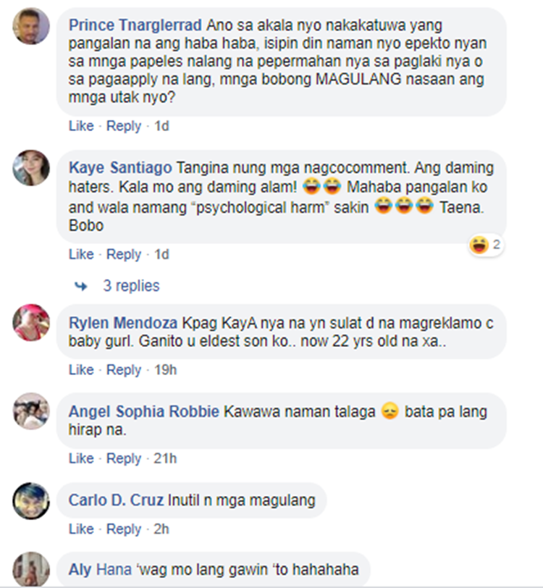Show who reacted via count 2
543x588 pixels.
pos(496,245)
